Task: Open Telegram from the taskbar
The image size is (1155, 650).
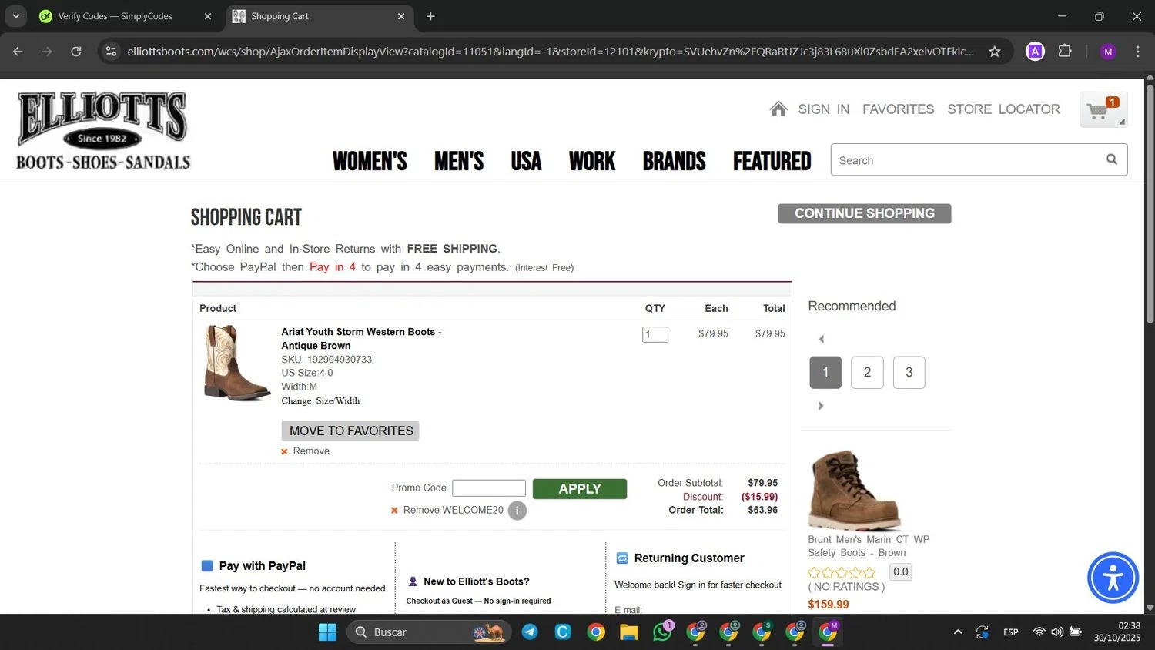Action: pyautogui.click(x=530, y=632)
